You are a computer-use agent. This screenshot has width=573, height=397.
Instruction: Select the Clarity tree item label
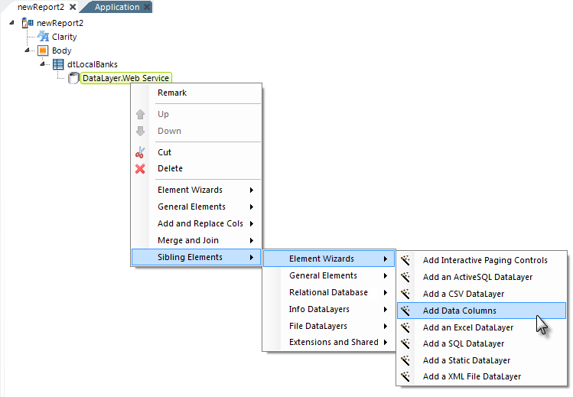pyautogui.click(x=64, y=37)
